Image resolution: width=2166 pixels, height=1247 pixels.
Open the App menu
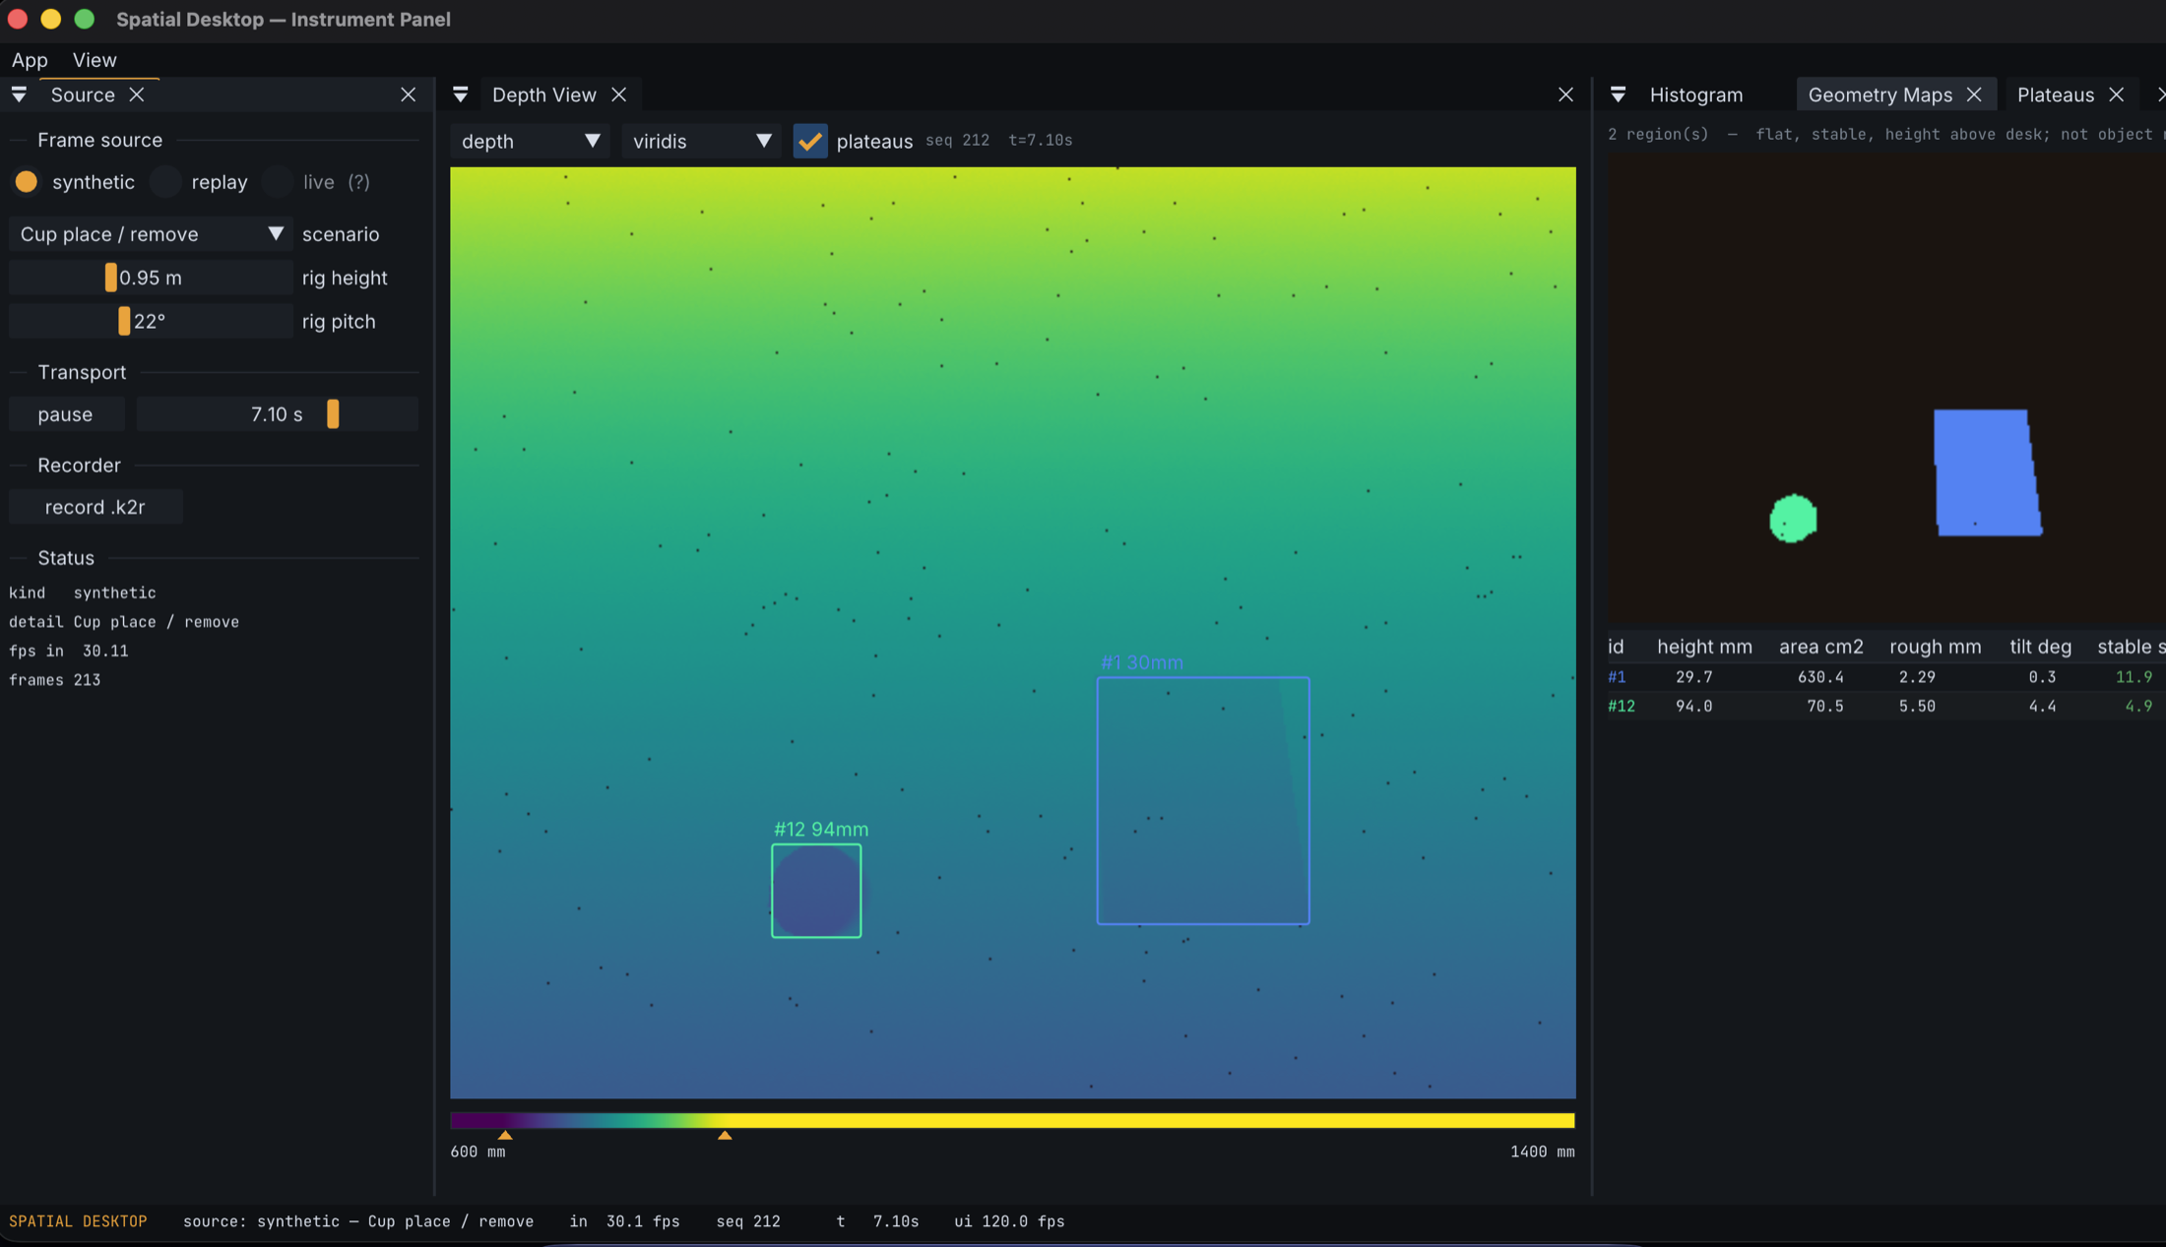click(30, 60)
